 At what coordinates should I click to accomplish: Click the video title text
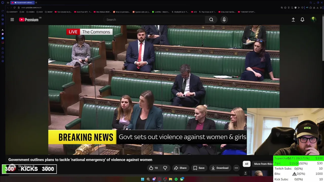point(80,160)
